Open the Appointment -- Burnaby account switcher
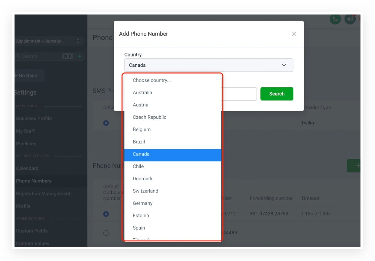This screenshot has height=261, width=375. pyautogui.click(x=48, y=41)
